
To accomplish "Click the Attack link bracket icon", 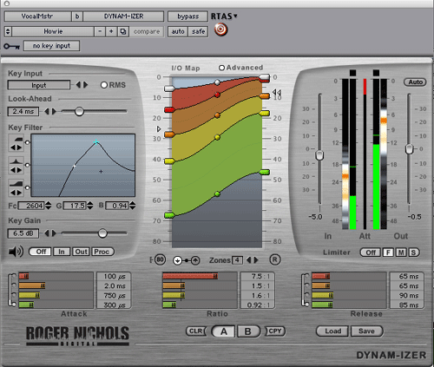I will (12, 290).
